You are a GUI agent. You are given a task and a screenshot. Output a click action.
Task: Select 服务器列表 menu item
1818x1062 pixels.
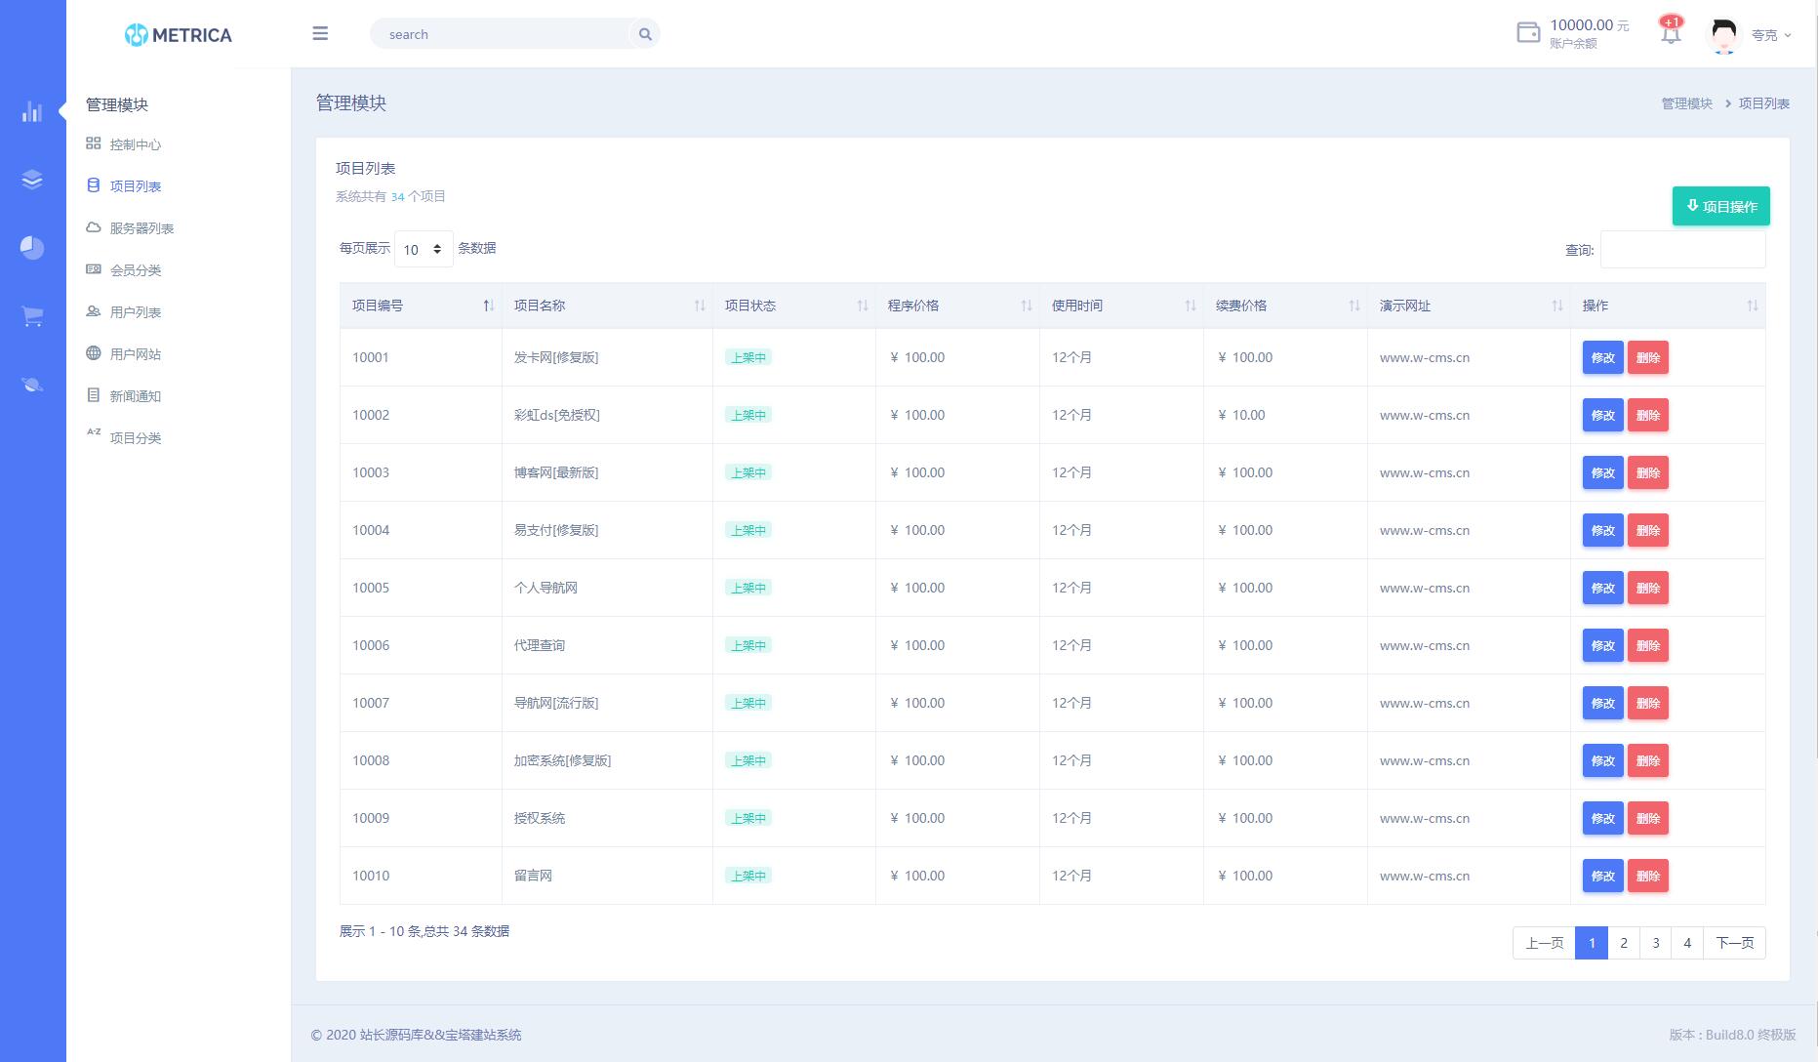[x=141, y=228]
